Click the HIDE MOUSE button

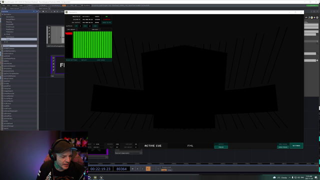point(283,144)
